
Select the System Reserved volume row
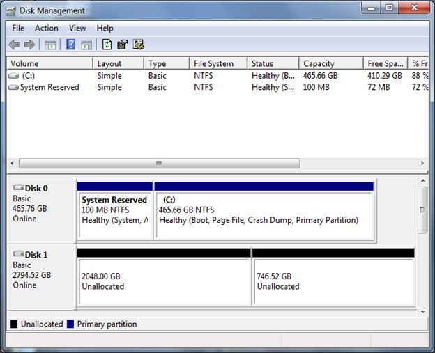click(49, 87)
